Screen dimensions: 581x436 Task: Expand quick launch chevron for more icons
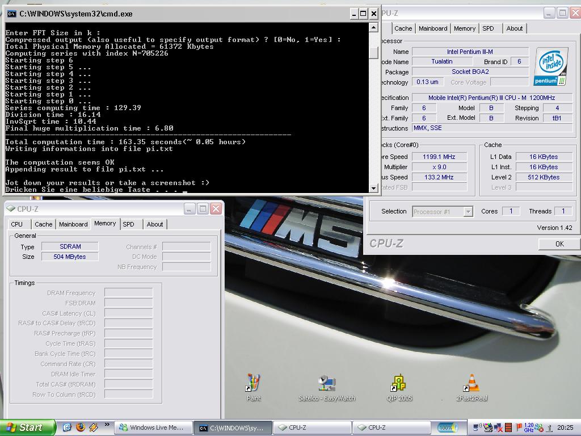[x=107, y=425]
